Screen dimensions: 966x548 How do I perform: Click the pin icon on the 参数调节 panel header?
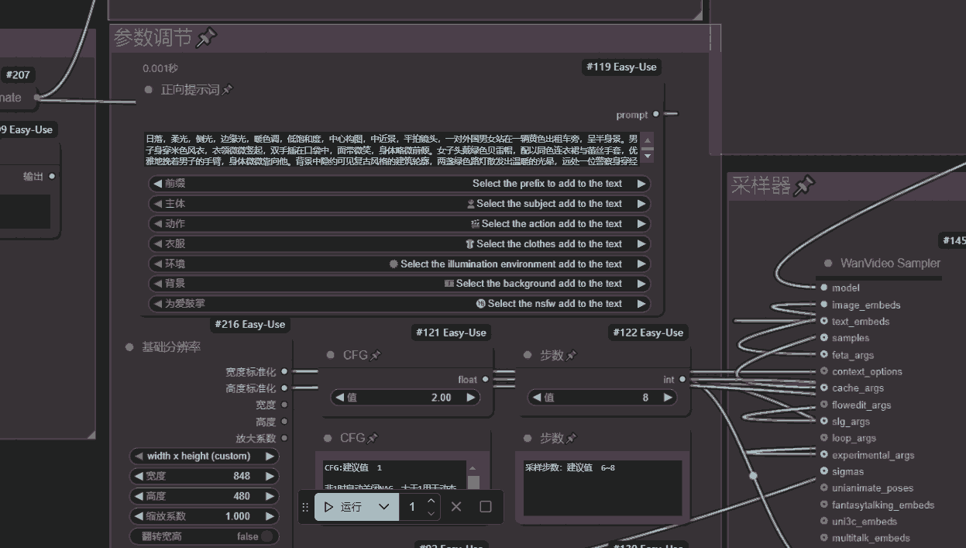[207, 37]
